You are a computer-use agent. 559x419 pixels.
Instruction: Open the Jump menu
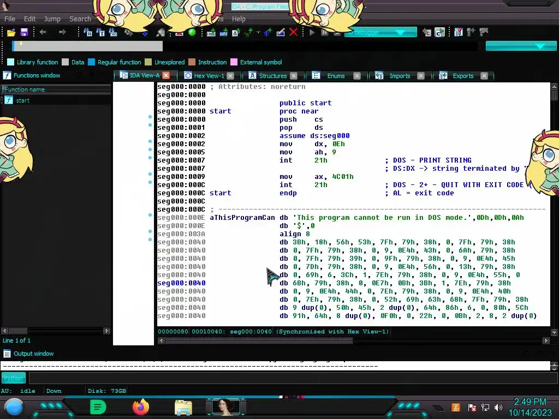click(52, 19)
